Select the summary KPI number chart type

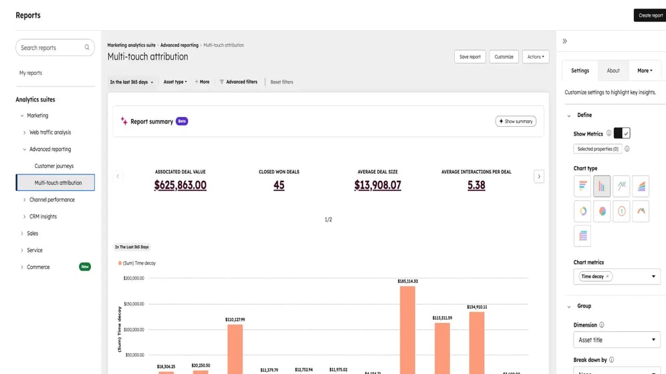621,211
